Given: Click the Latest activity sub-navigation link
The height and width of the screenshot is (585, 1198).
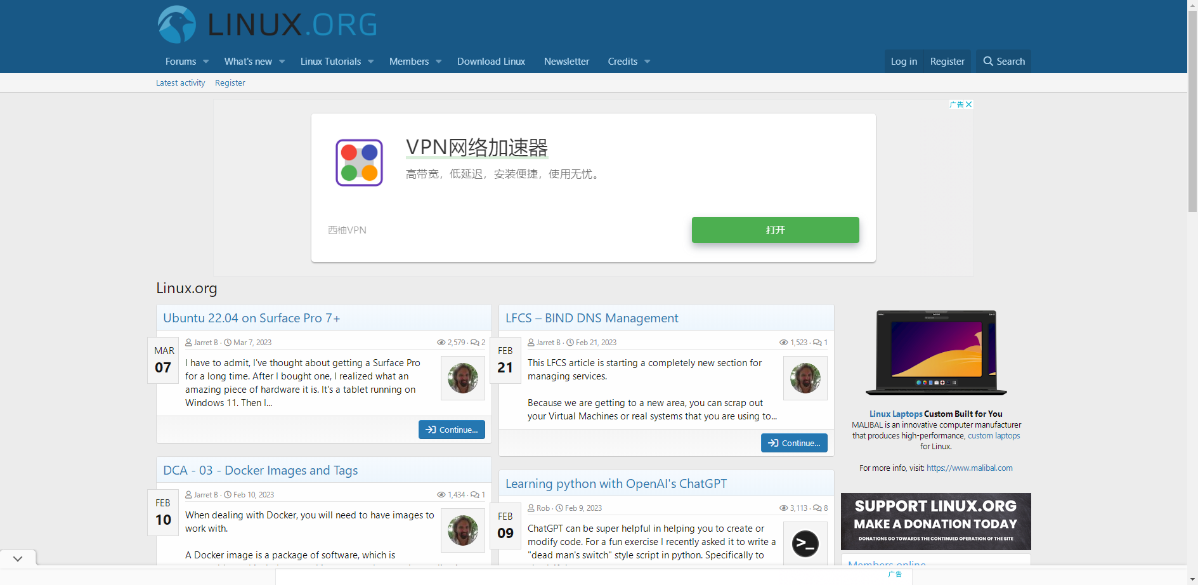Looking at the screenshot, I should click(180, 83).
